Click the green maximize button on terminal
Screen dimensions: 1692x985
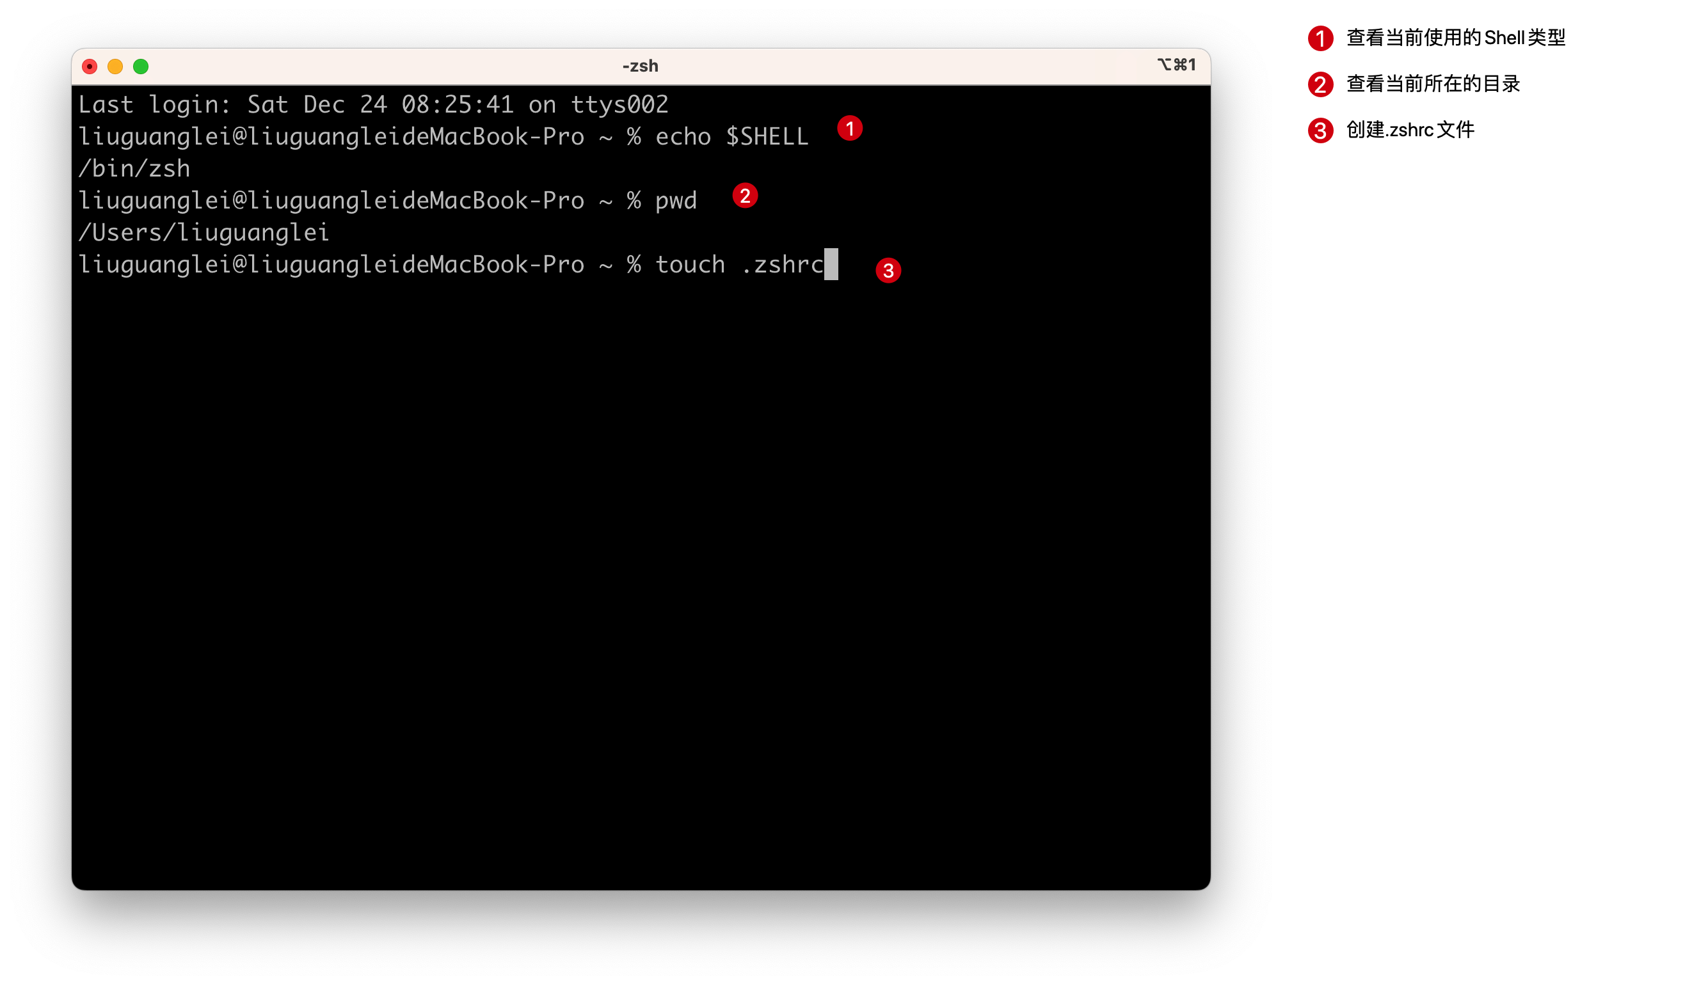click(141, 66)
